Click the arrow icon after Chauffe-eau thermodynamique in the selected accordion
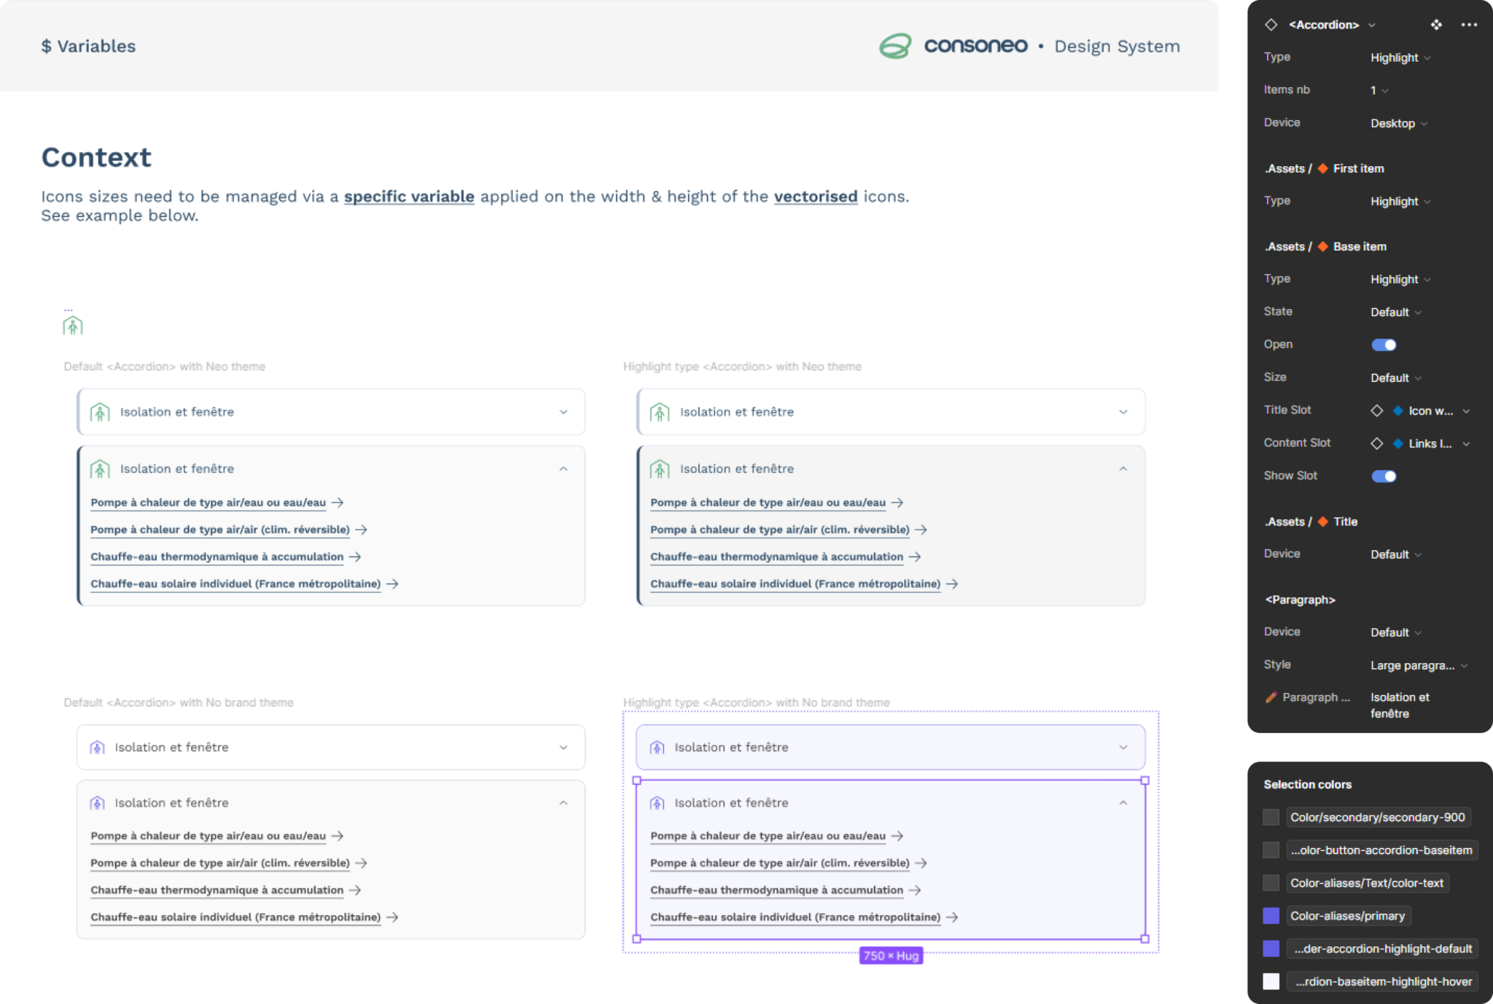The width and height of the screenshot is (1493, 1004). click(915, 890)
